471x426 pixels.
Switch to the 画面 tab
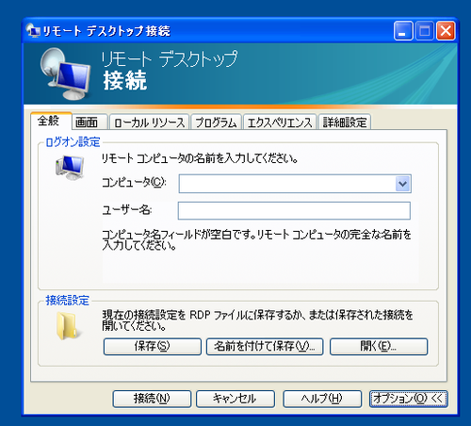[x=87, y=123]
